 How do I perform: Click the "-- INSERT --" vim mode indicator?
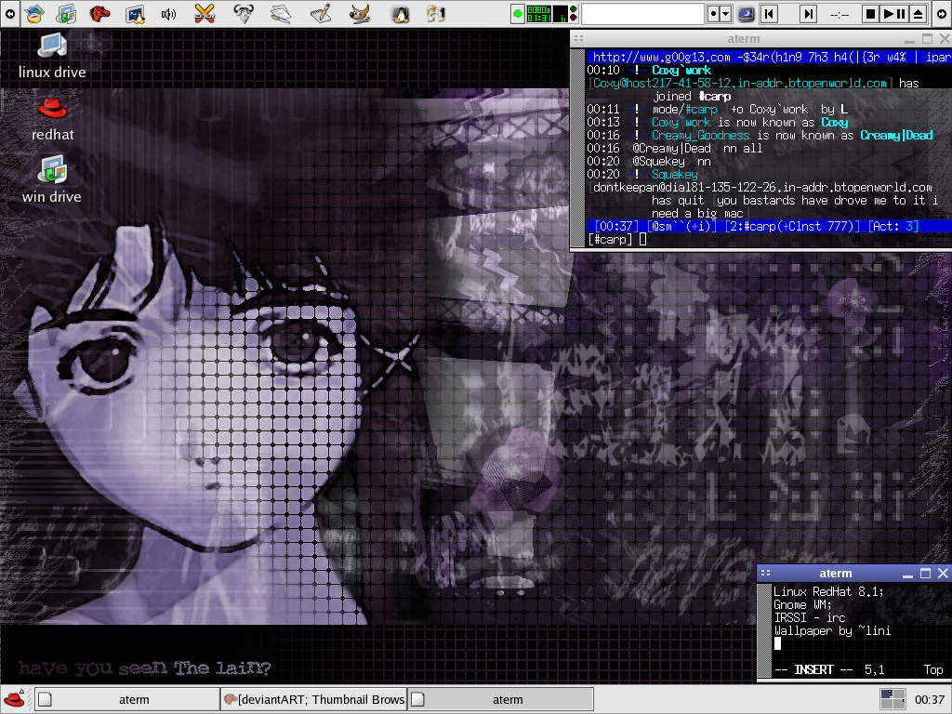(813, 669)
